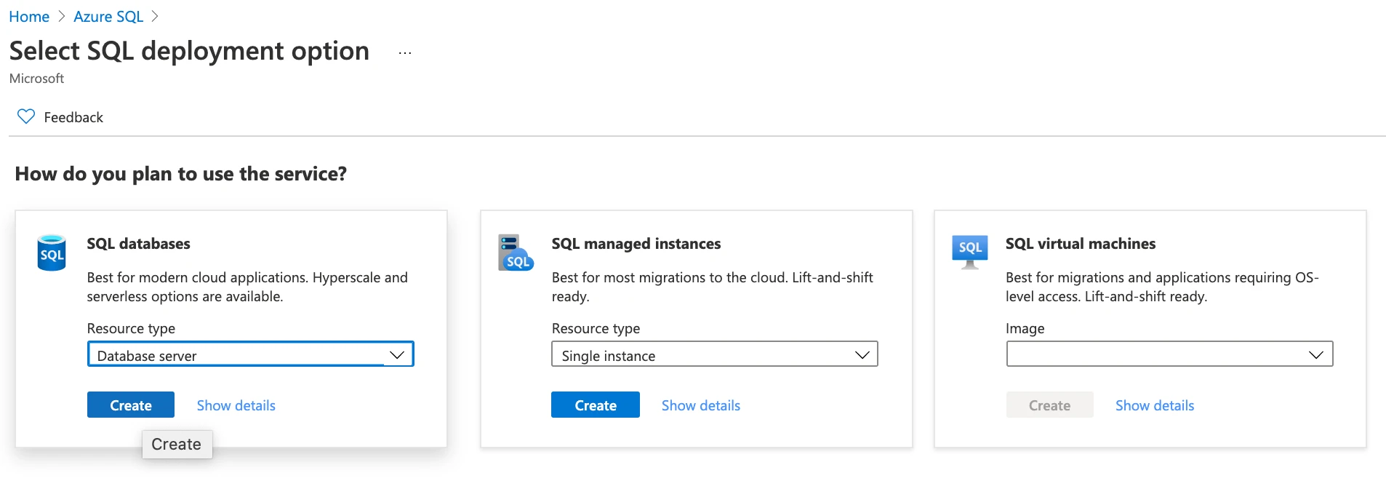The height and width of the screenshot is (481, 1386).
Task: Click Create under SQL databases
Action: pos(131,405)
